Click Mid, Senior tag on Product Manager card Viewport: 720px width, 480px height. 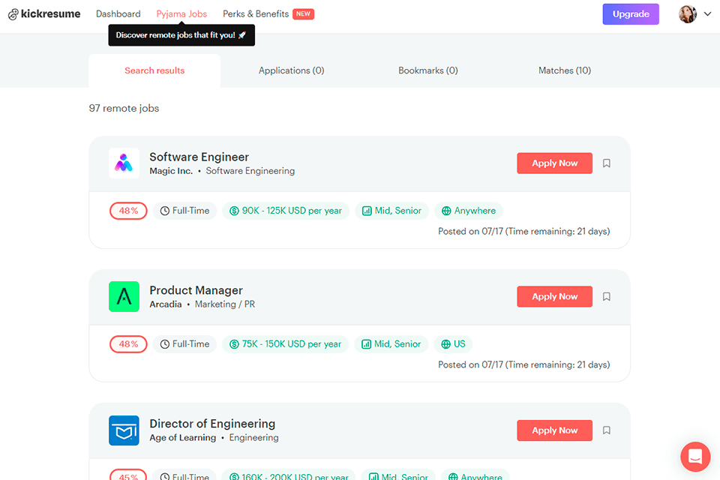coord(391,344)
